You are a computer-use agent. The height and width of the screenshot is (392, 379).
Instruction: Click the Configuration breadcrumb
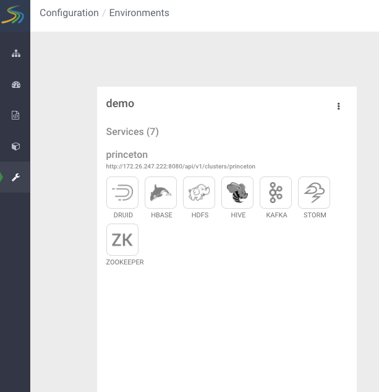tap(69, 13)
